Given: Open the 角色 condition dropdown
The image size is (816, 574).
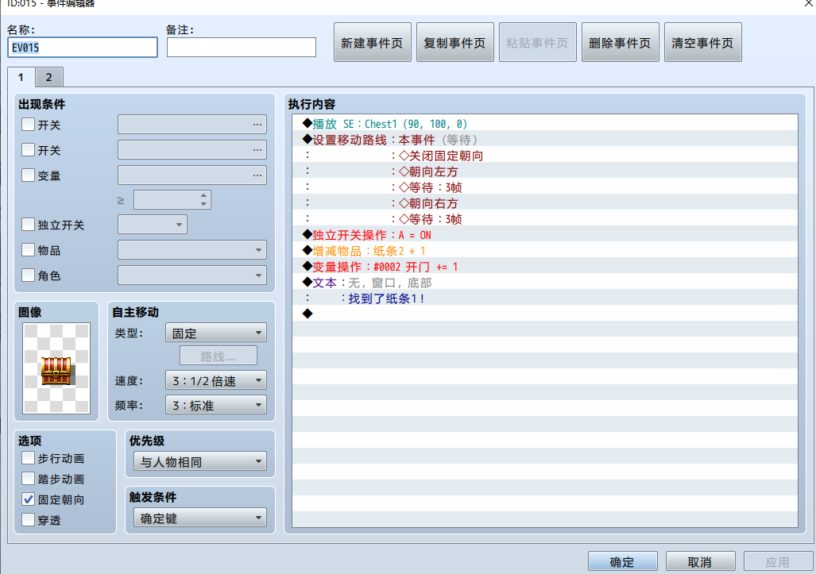Looking at the screenshot, I should [192, 275].
